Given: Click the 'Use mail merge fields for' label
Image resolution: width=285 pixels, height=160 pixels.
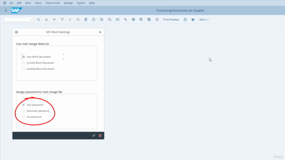Looking at the screenshot, I should point(33,44).
